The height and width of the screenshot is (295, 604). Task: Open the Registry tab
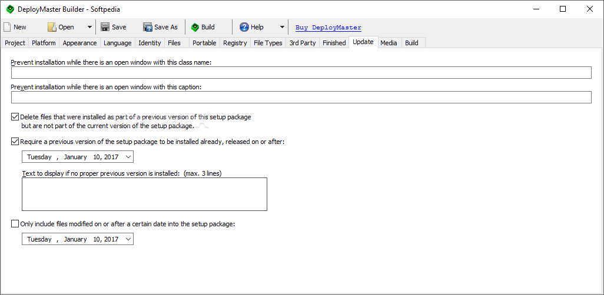(235, 43)
